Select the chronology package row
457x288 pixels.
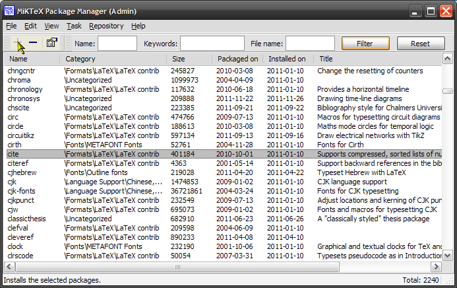(223, 89)
